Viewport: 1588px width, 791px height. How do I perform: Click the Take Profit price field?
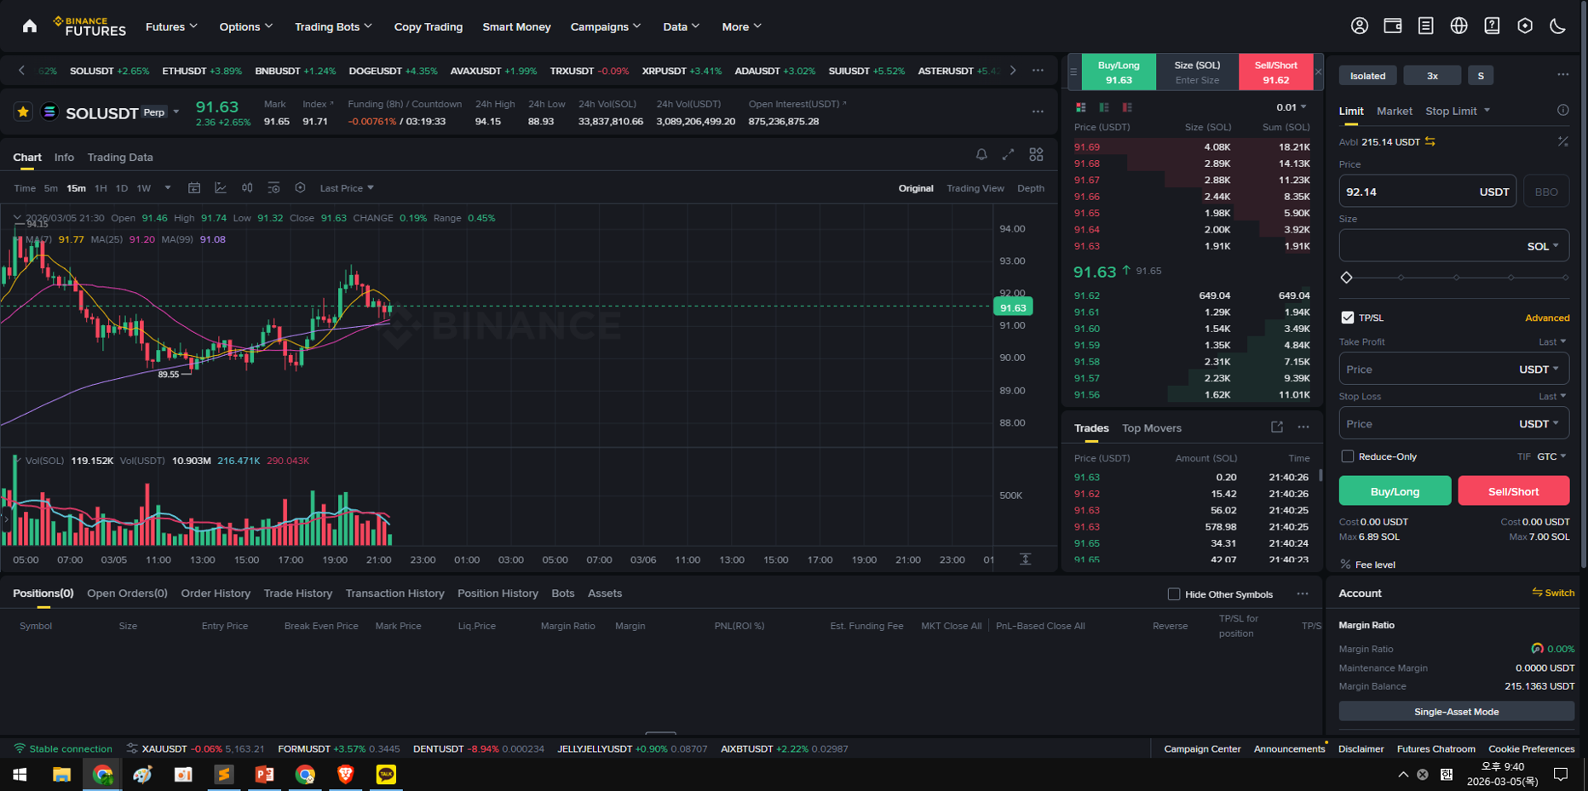[x=1453, y=370]
